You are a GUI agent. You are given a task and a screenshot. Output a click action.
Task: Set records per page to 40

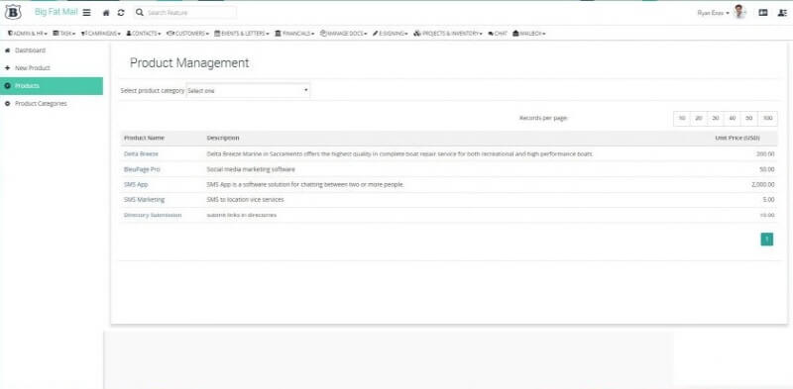pos(732,118)
